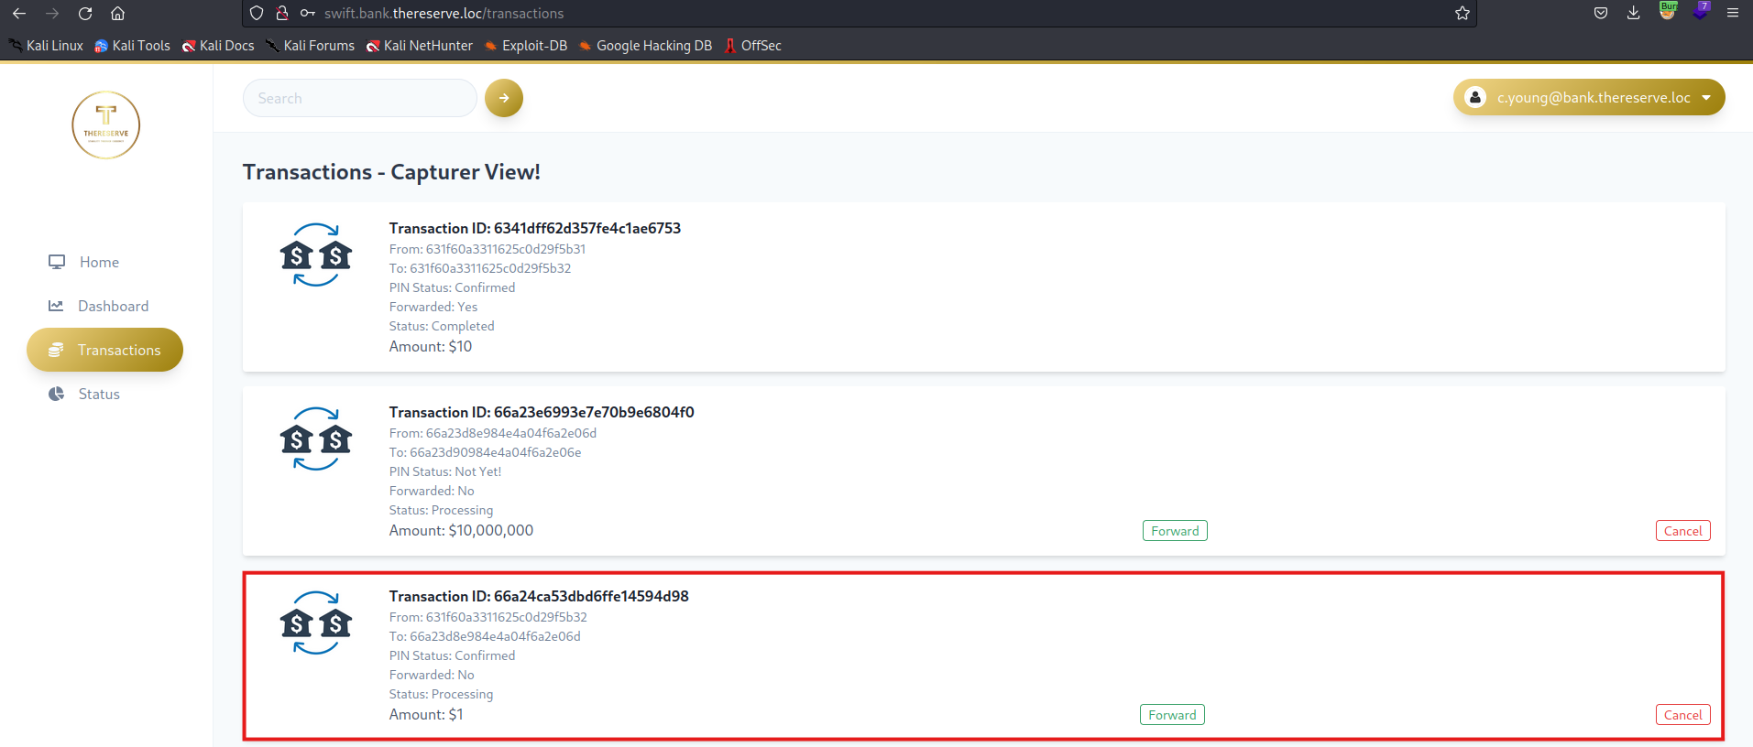The width and height of the screenshot is (1753, 747).
Task: Open the Status sidebar item
Action: coord(99,395)
